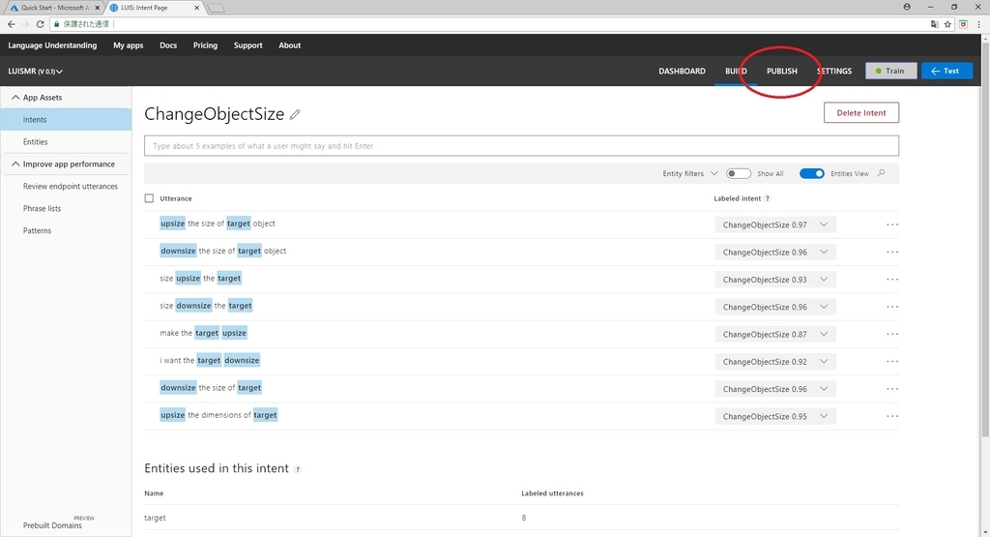Viewport: 990px width, 537px height.
Task: Close the LUIS: Intent Page tab
Action: click(197, 8)
